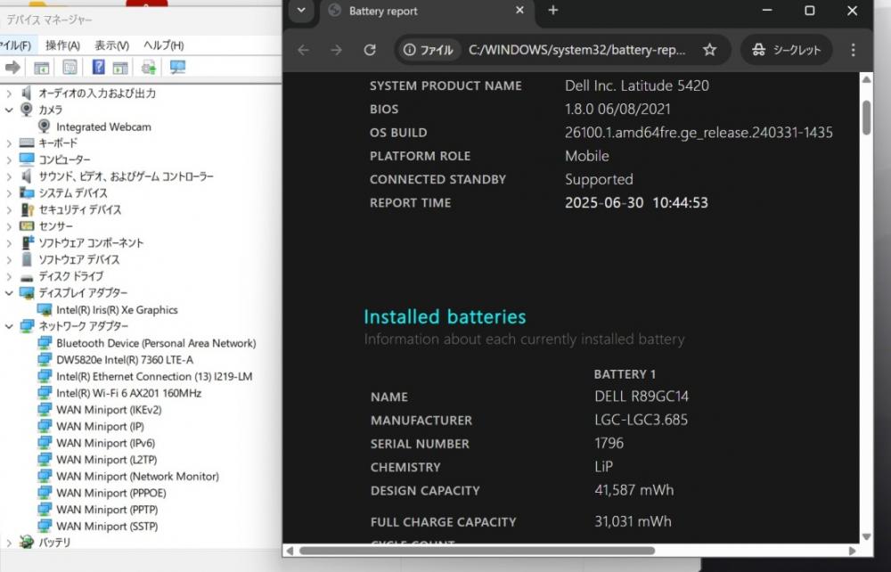Screen dimensions: 891x572
Task: Click the update driver toolbar icon
Action: click(148, 68)
